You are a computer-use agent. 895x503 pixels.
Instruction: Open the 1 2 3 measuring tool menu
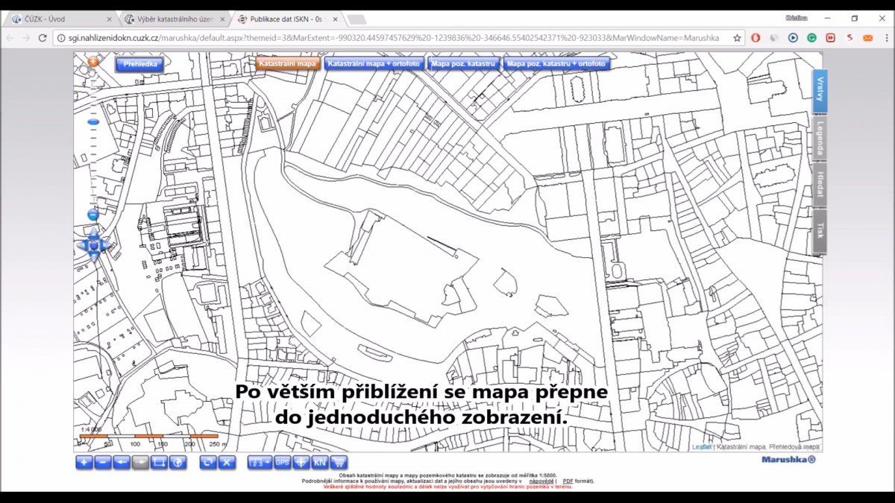click(x=260, y=462)
